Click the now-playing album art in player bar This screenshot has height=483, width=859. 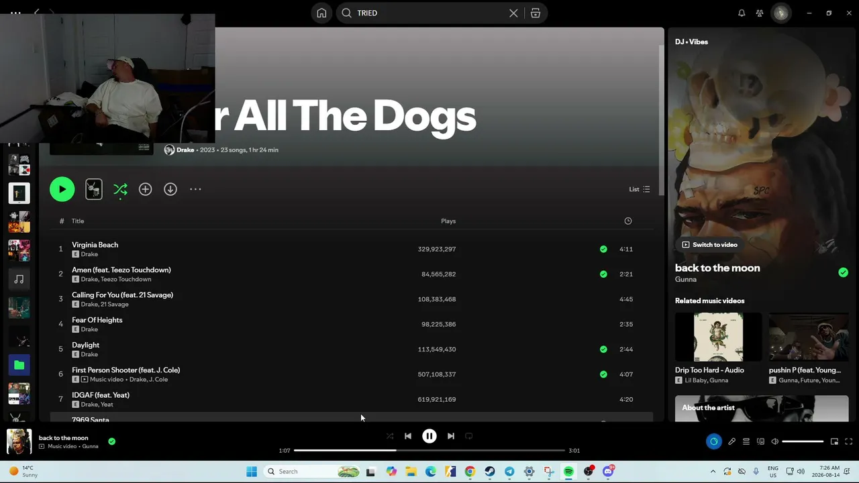[19, 441]
